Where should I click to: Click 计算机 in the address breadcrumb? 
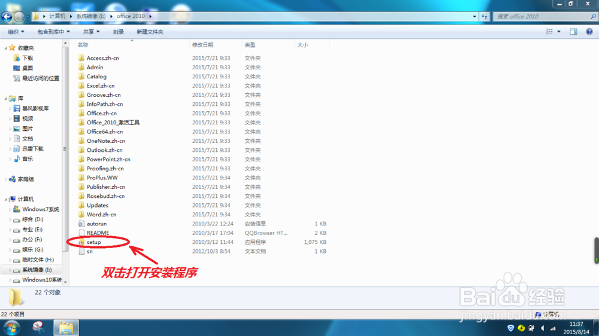click(58, 16)
